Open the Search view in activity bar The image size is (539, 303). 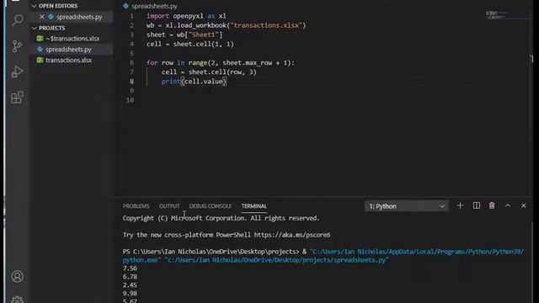click(x=17, y=20)
